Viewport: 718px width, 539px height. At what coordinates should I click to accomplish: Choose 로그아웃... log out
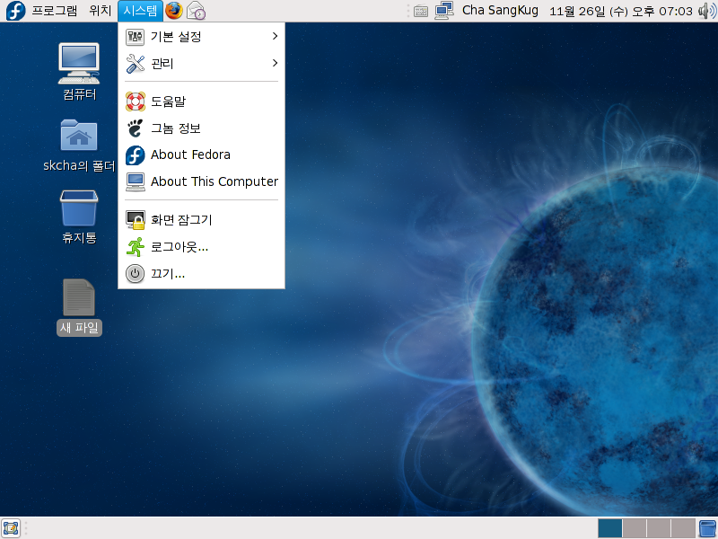pos(201,247)
